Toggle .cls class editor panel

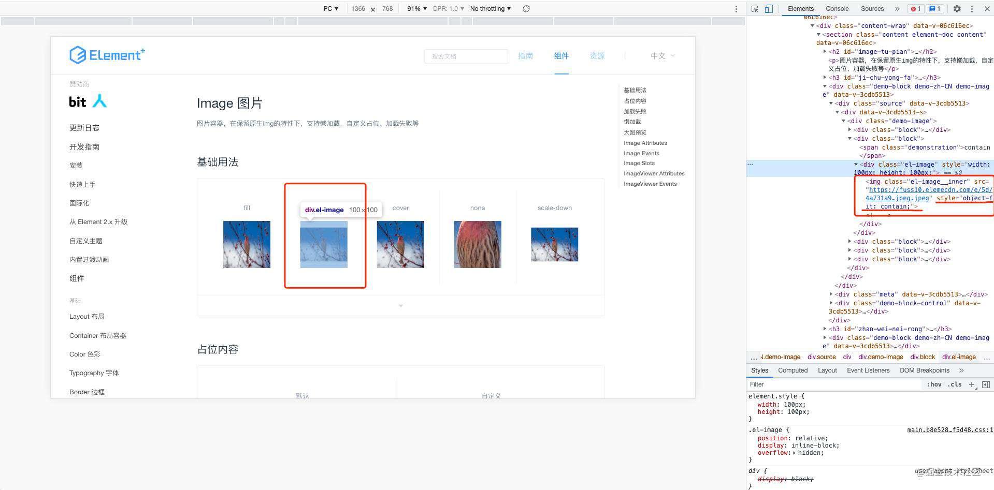(955, 384)
